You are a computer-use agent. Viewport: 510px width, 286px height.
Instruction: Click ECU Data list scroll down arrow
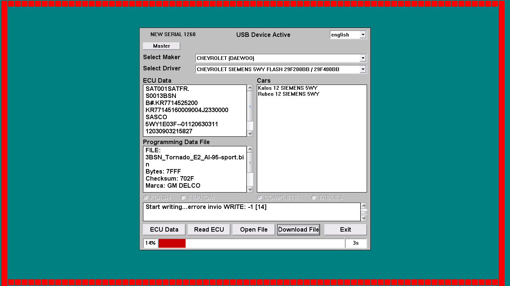coord(250,133)
